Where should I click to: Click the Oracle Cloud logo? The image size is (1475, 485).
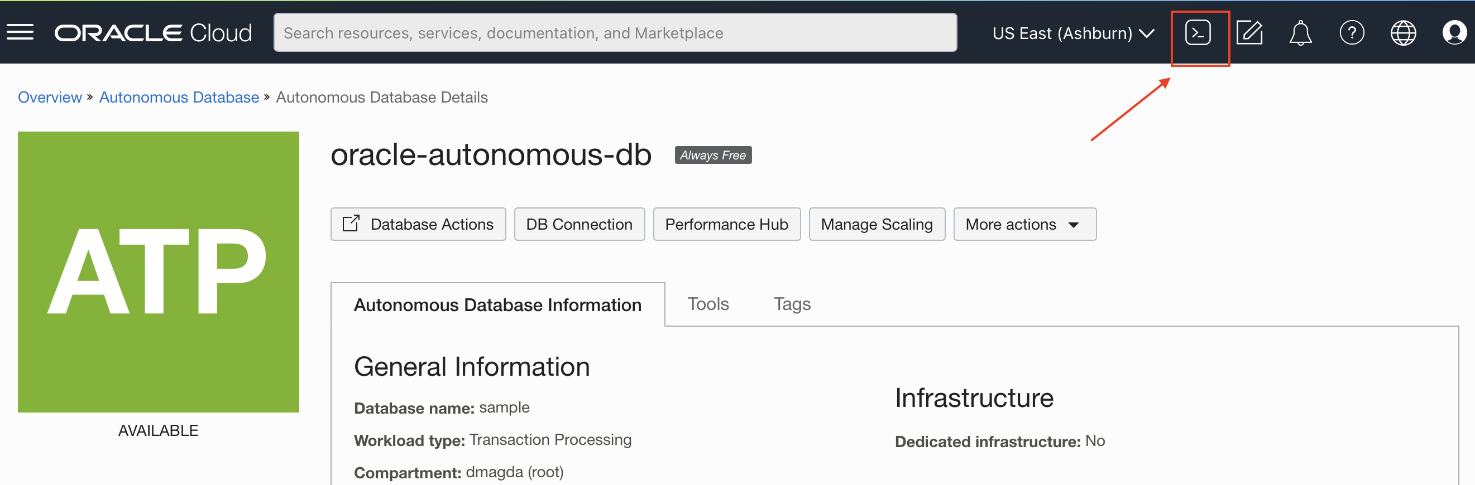click(x=154, y=32)
